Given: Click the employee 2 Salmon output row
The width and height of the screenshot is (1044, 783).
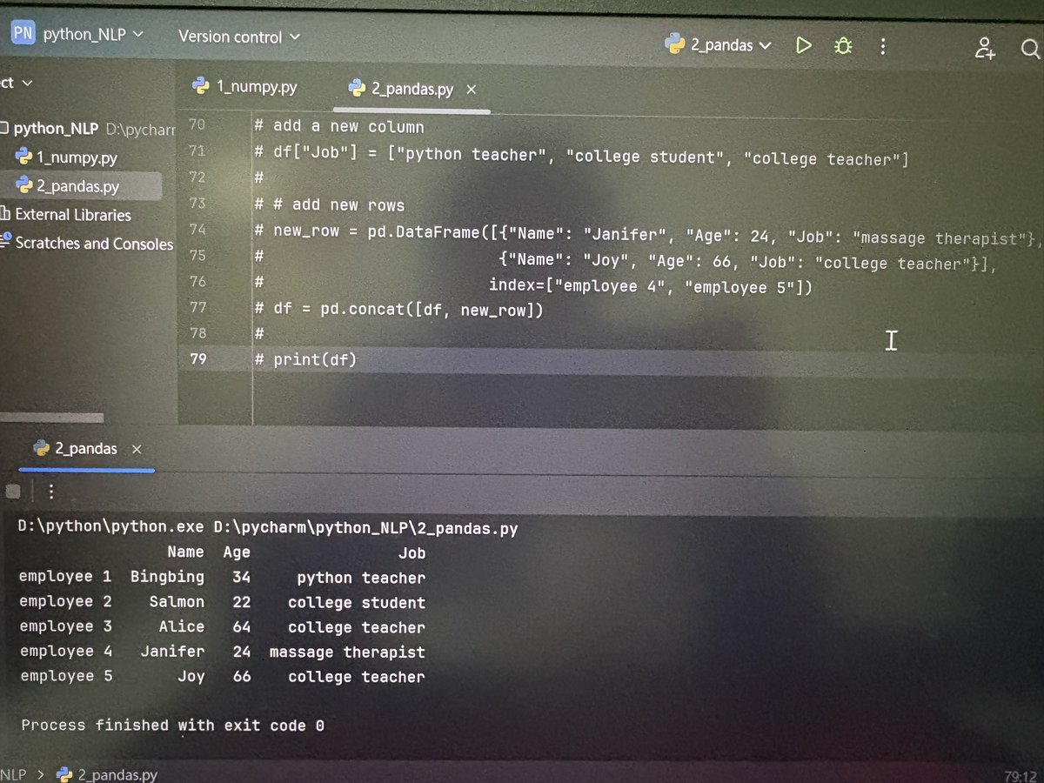Looking at the screenshot, I should point(223,602).
